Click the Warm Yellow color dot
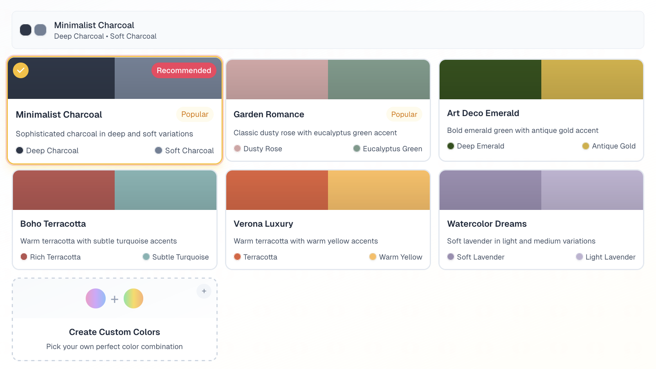This screenshot has width=656, height=369. [373, 257]
